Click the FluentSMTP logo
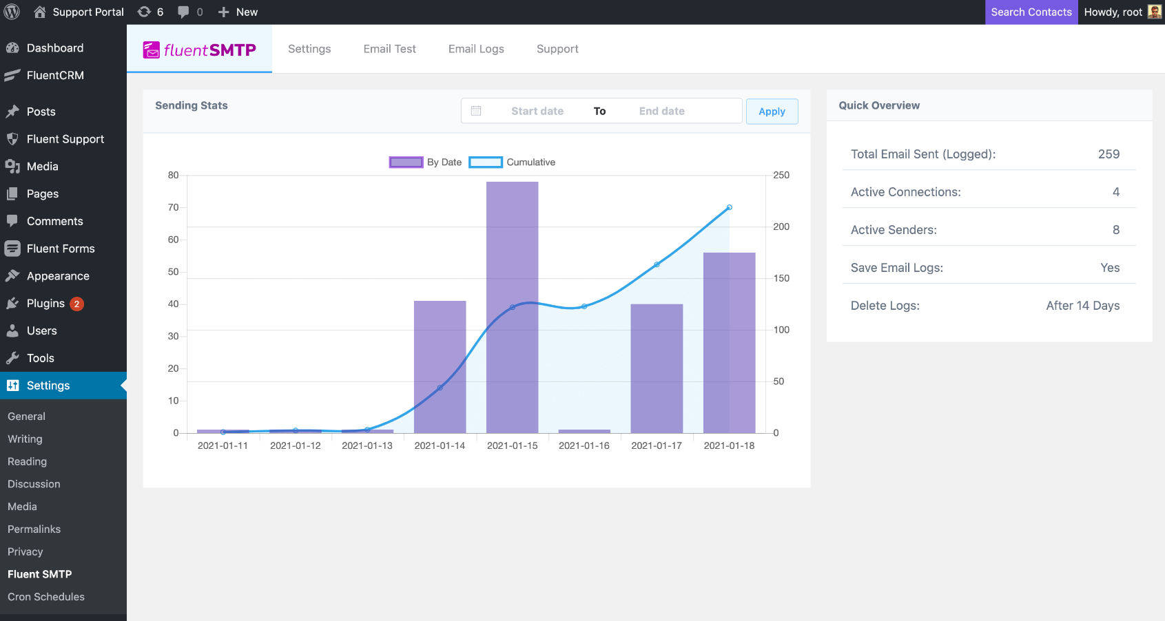Viewport: 1165px width, 621px height. coord(199,50)
